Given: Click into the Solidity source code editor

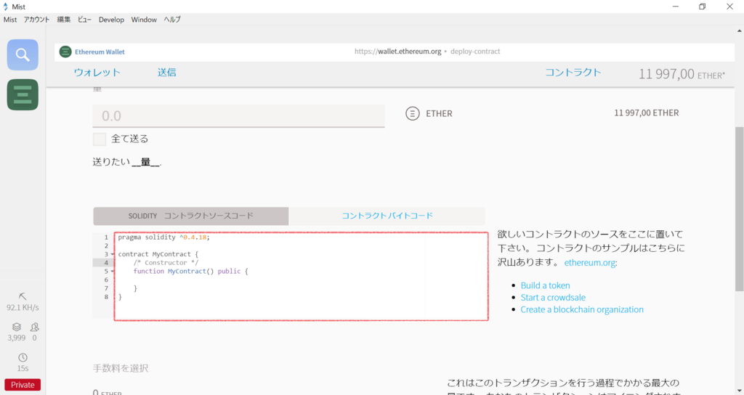Looking at the screenshot, I should tap(302, 276).
